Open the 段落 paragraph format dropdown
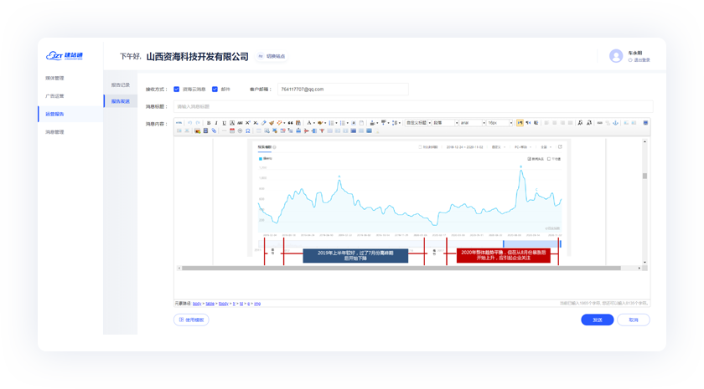 [x=443, y=123]
